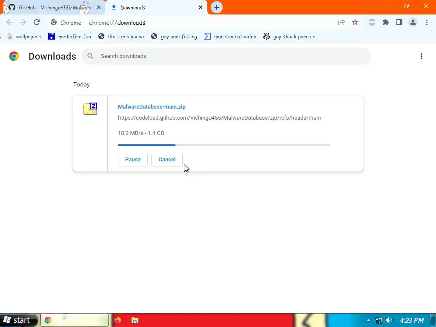
Task: Open the tab search chevron
Action: (367, 6)
